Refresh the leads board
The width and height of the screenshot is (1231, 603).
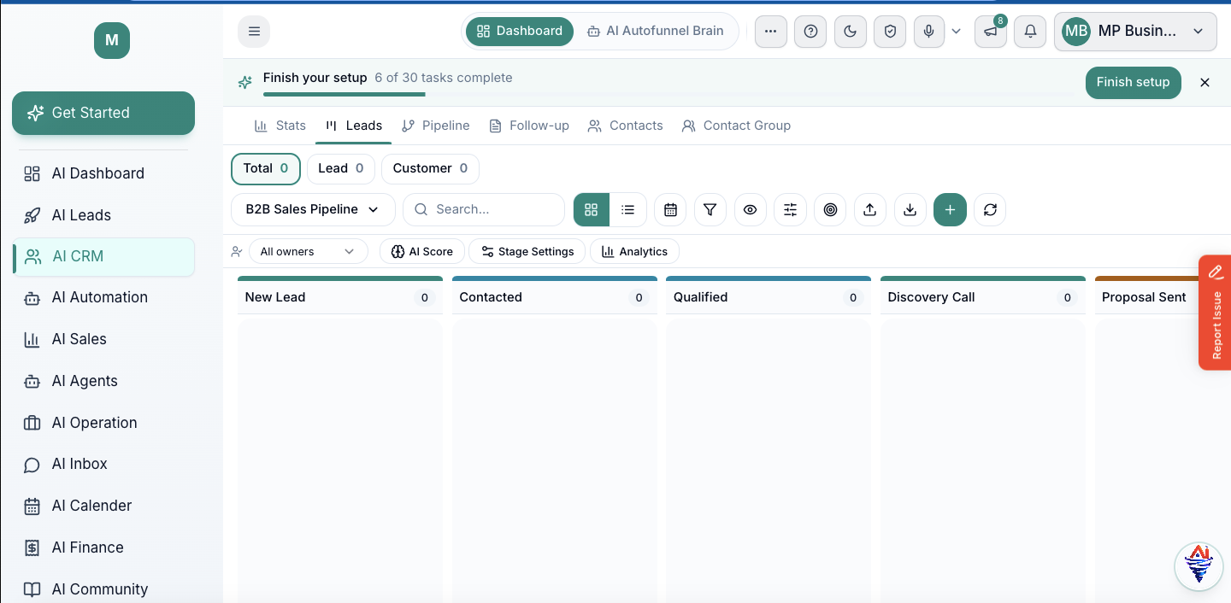(990, 209)
